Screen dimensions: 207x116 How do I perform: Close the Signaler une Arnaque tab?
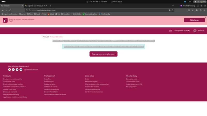pos(47,6)
